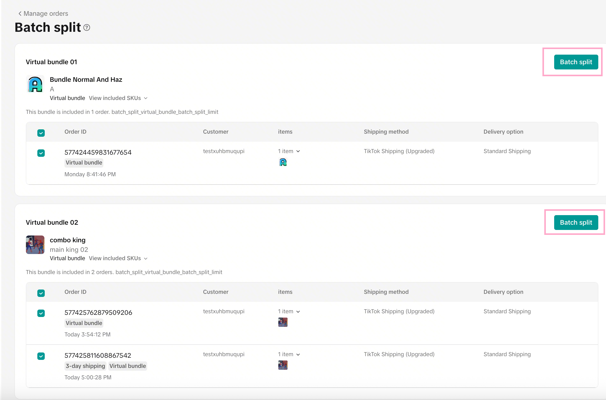The image size is (606, 400).
Task: Click Today 3:54:12 PM timestamp
Action: (87, 335)
